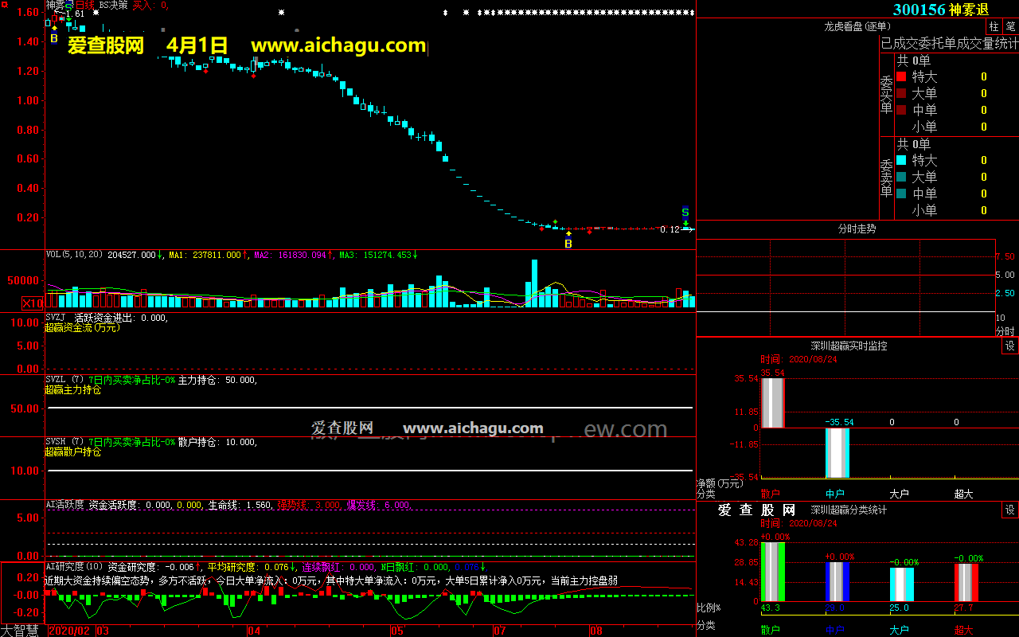Click the 深圳超赢分类统计 panel title
The image size is (1019, 637).
[x=849, y=510]
